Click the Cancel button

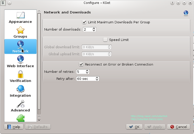(179, 127)
